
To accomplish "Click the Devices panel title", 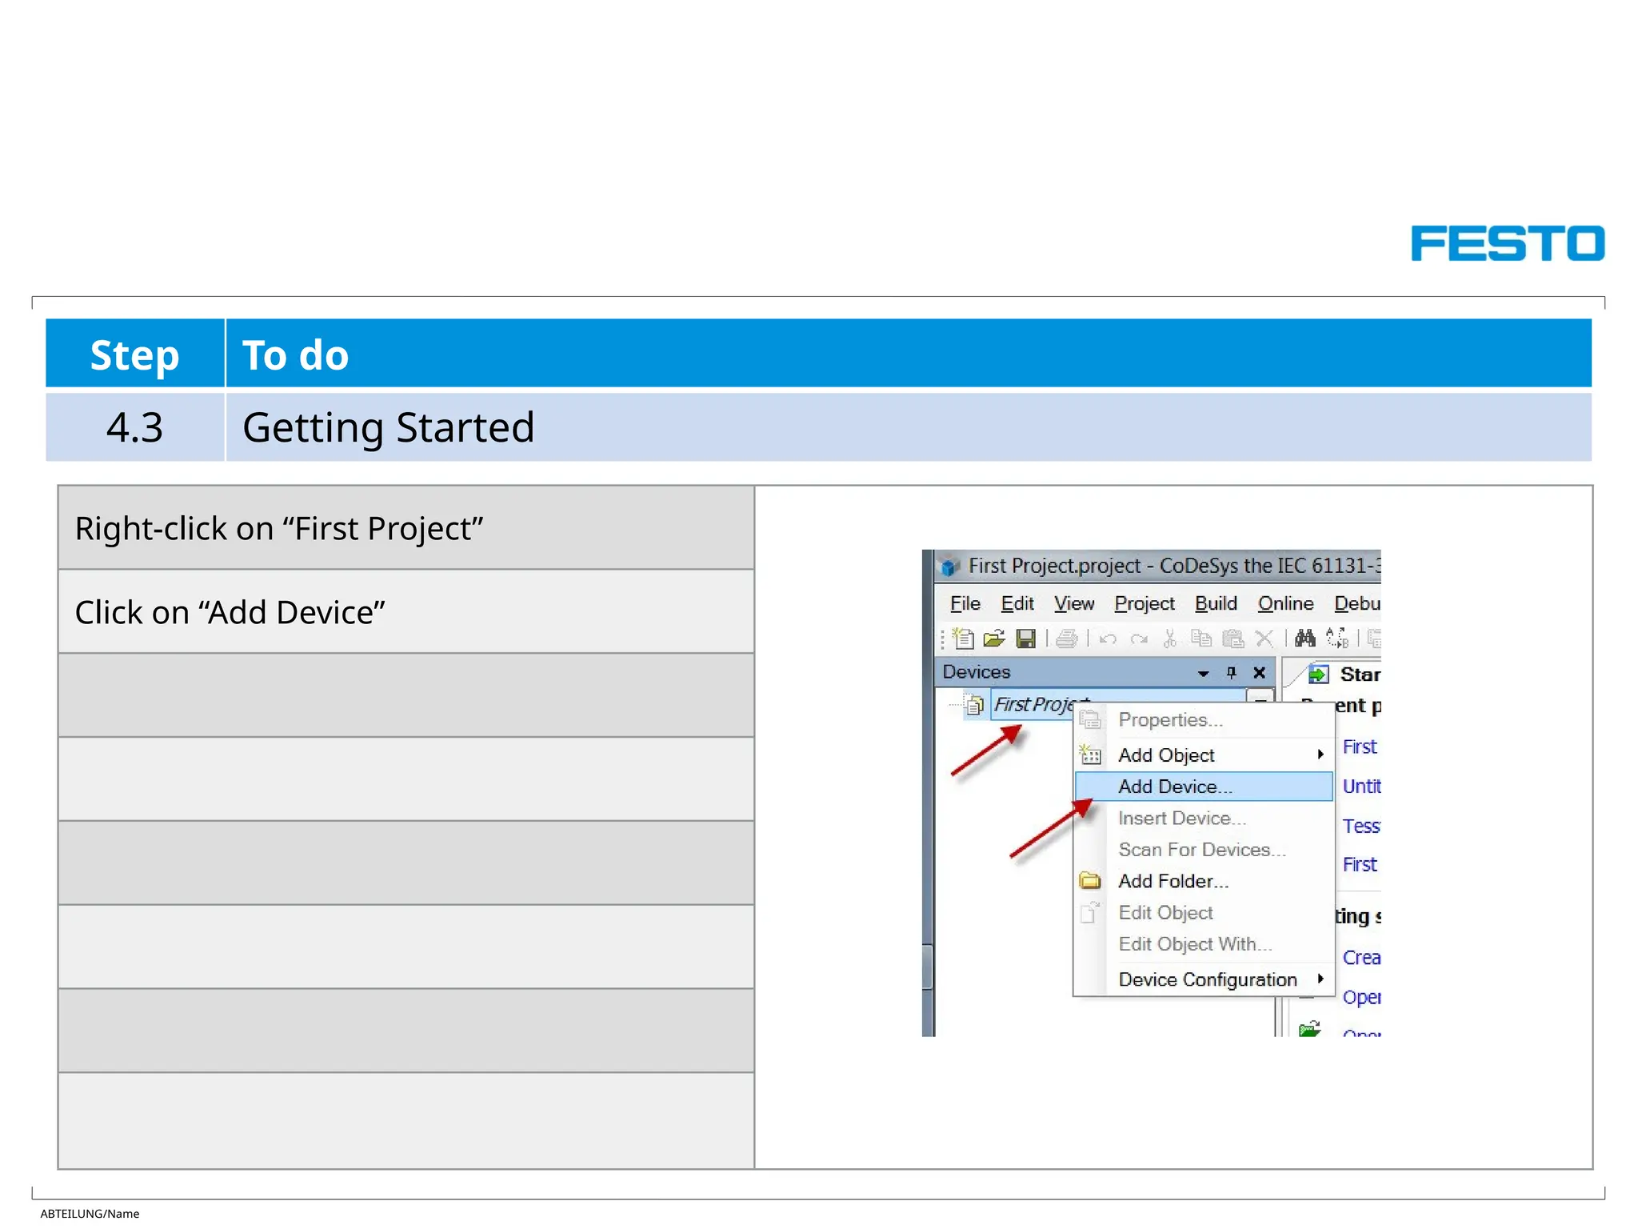I will [977, 672].
